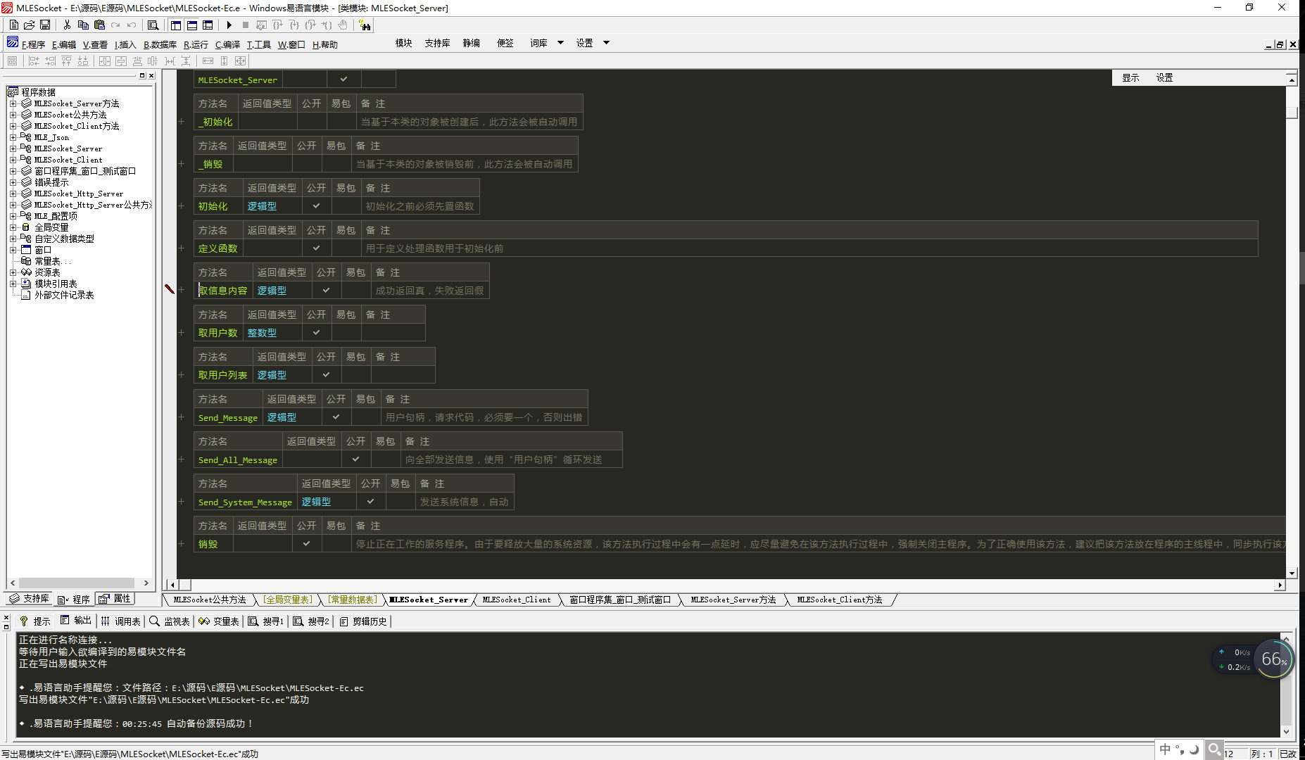Click the 模块 button
1305x760 pixels.
pyautogui.click(x=403, y=43)
